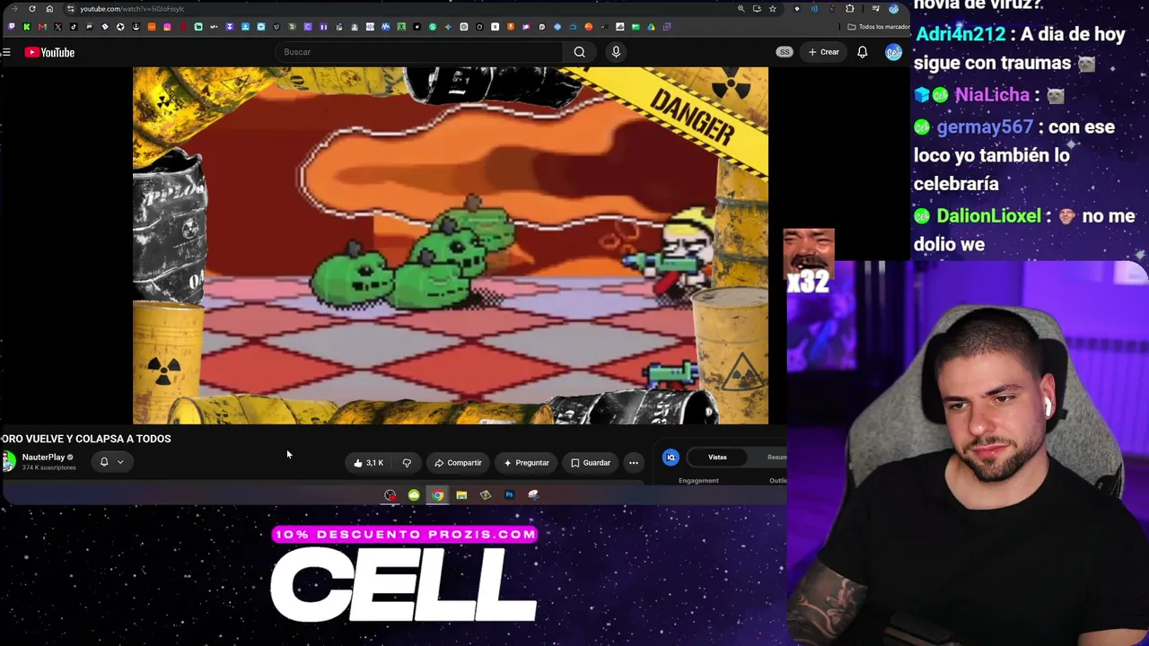Click the germay567 chat username
The width and height of the screenshot is (1149, 646).
point(985,127)
